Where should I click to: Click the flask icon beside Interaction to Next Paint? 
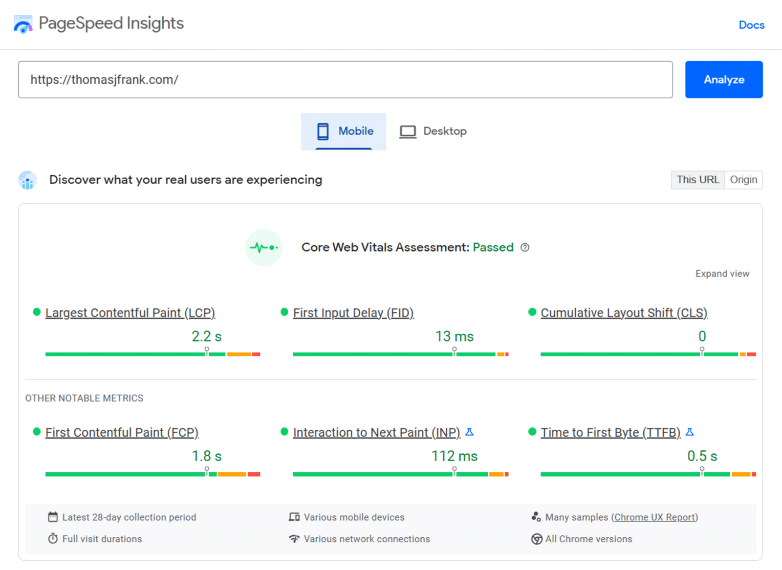(470, 432)
